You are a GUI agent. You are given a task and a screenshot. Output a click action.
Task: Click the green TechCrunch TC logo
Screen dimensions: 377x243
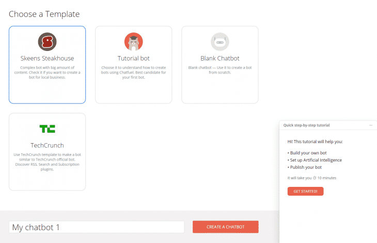click(47, 128)
